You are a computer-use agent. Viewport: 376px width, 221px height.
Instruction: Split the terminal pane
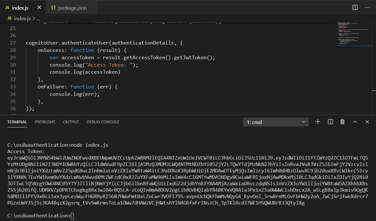330,122
